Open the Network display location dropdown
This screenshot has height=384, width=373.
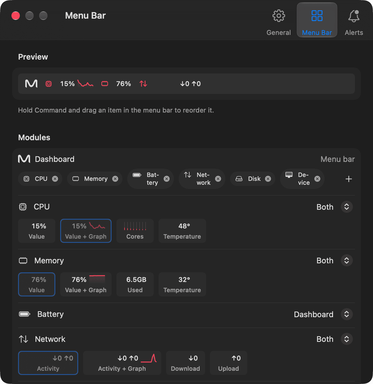coord(347,339)
